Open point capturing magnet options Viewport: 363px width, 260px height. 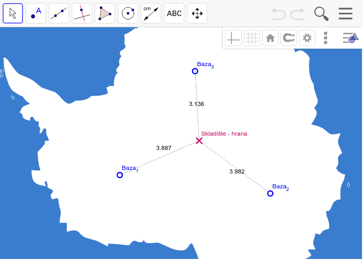click(x=289, y=38)
